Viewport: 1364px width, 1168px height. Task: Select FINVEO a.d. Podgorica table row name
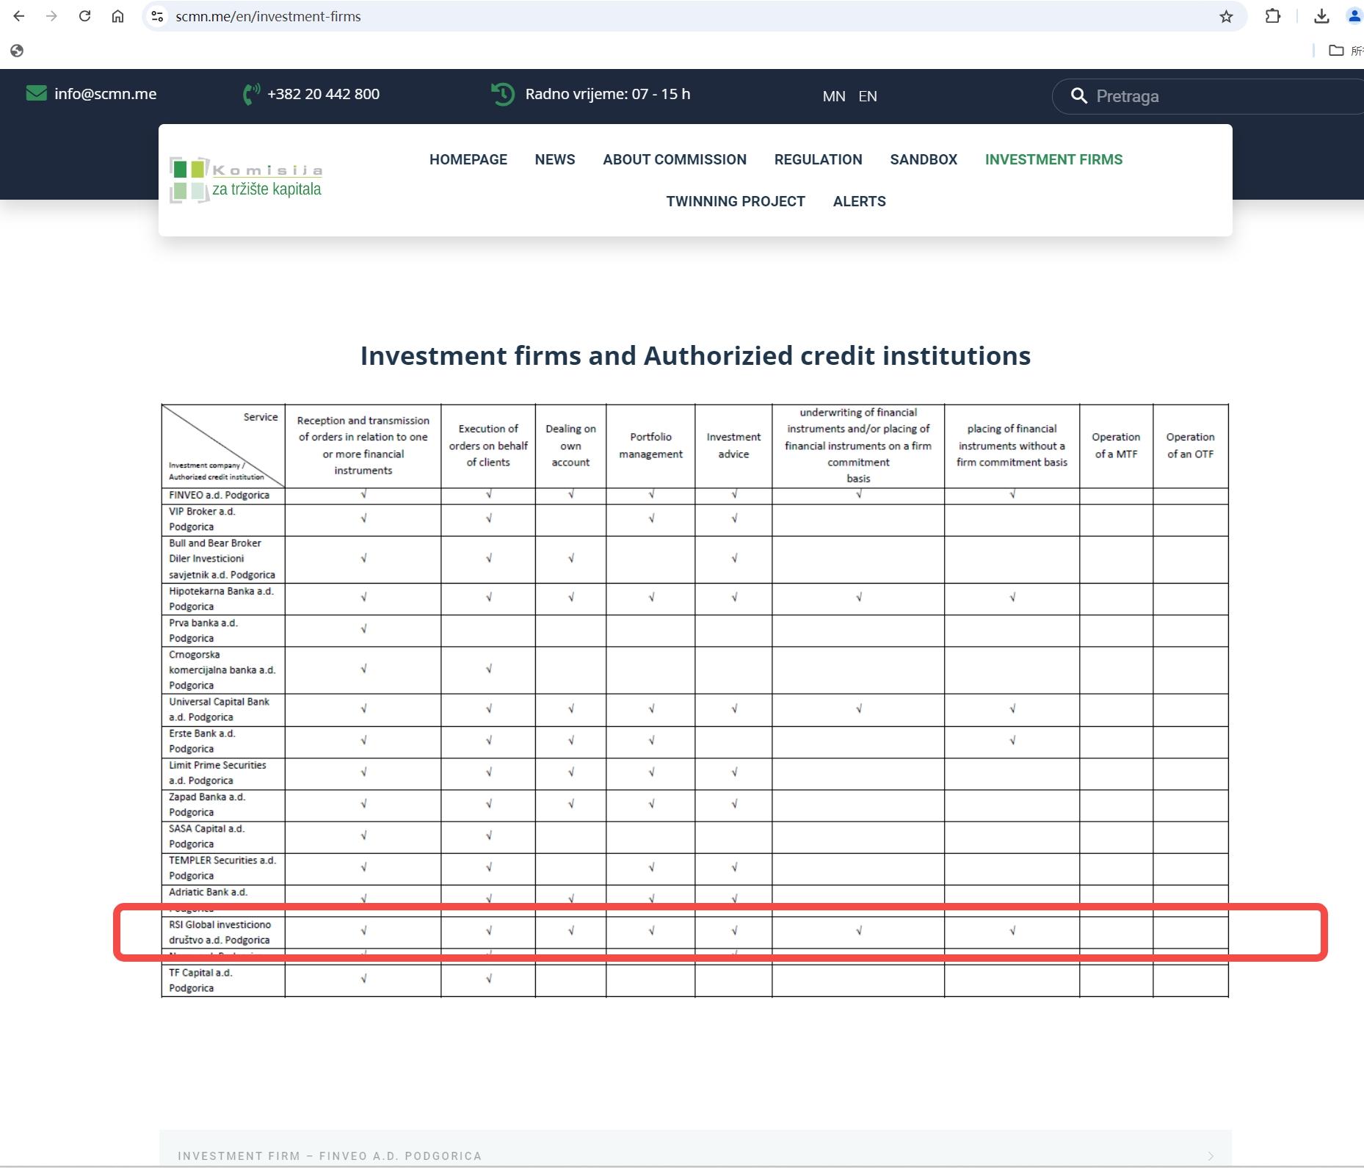[220, 495]
